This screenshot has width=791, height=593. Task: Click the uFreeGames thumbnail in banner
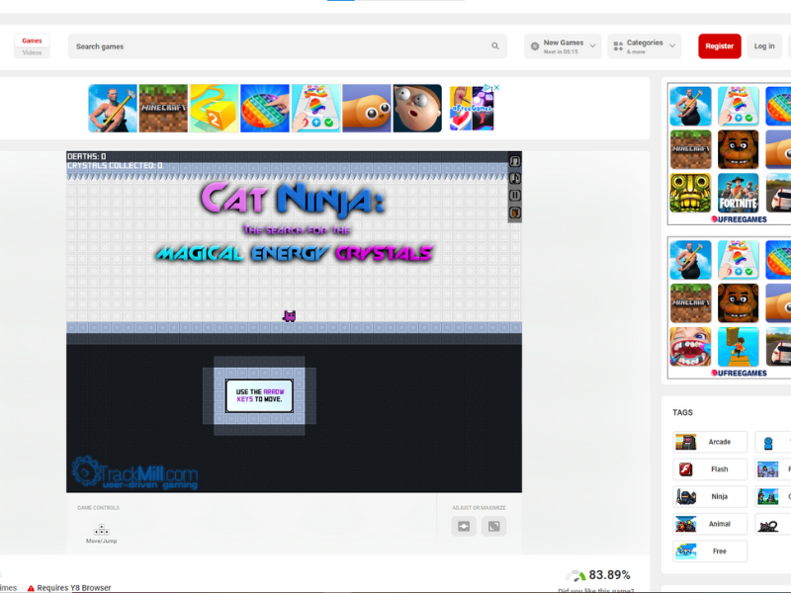click(x=472, y=109)
